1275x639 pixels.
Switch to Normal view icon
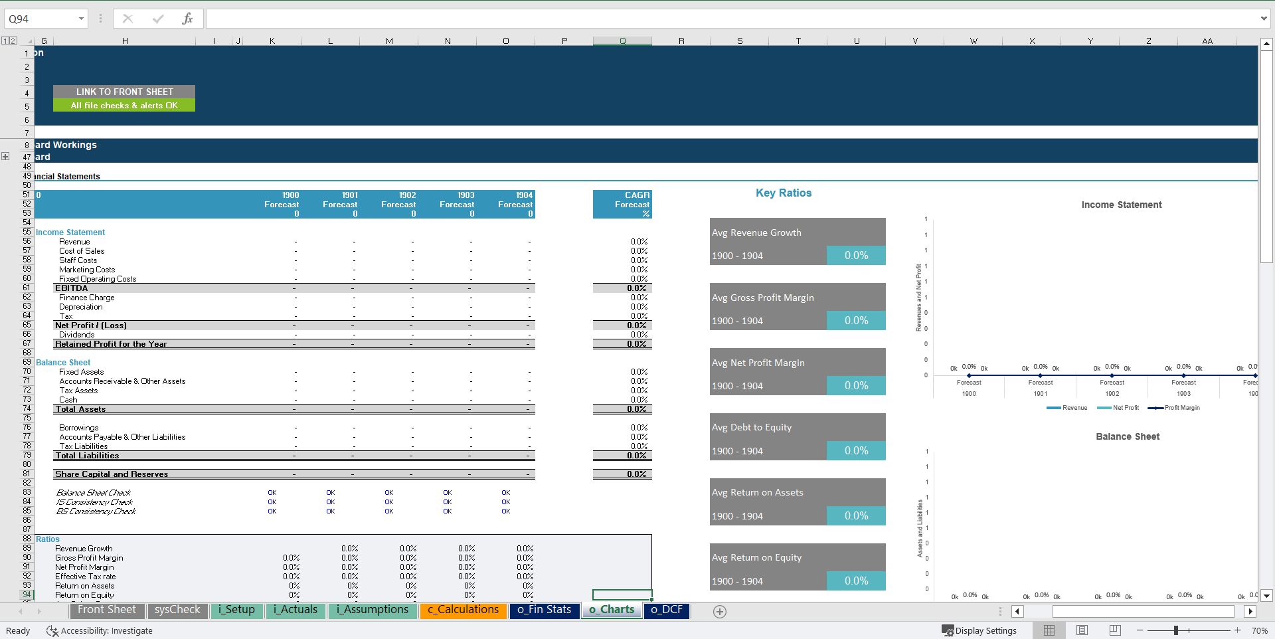1049,630
